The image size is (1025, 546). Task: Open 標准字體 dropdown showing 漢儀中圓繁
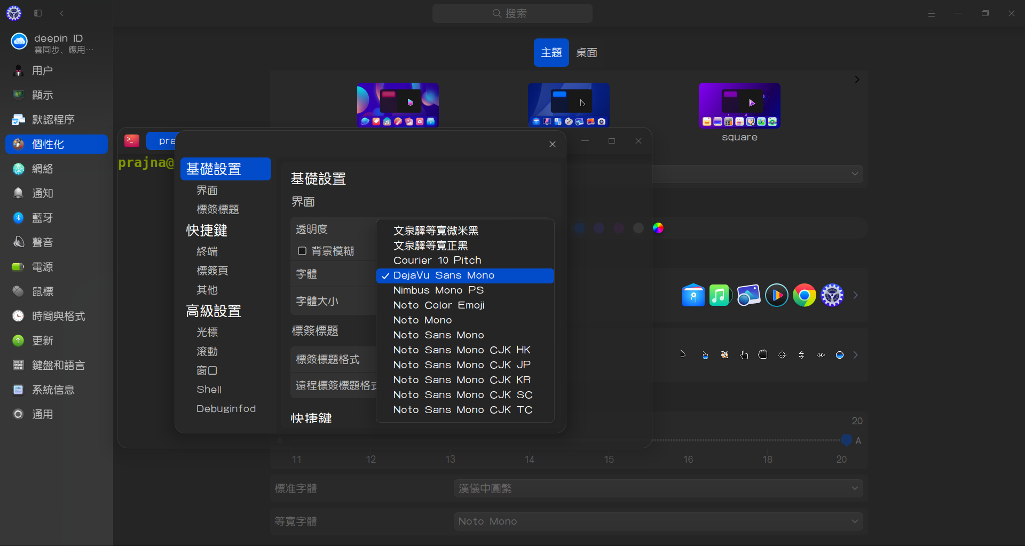coord(658,488)
